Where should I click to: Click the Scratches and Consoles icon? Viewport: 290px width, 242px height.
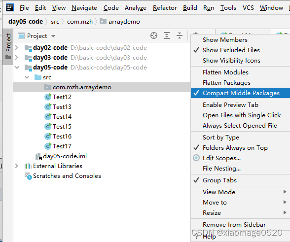[x=28, y=176]
